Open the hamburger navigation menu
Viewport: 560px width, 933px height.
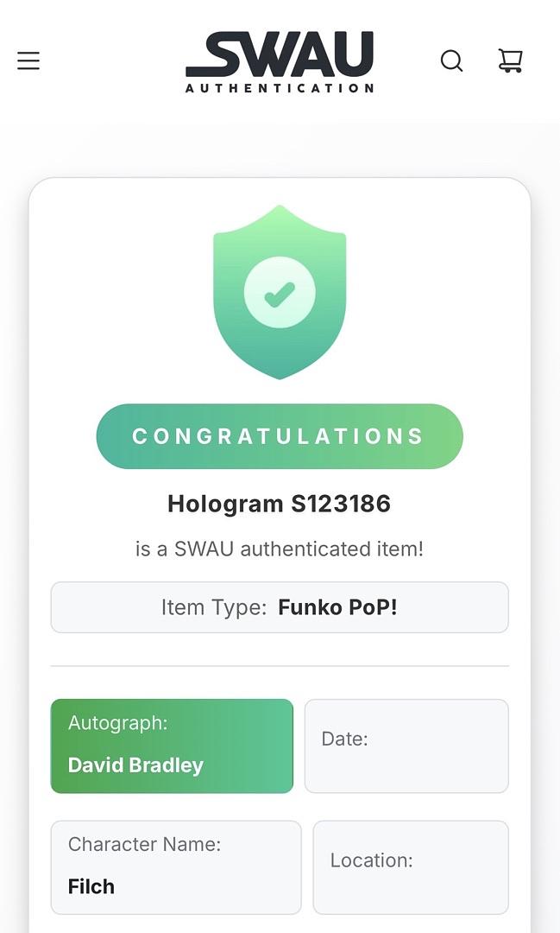[x=28, y=60]
